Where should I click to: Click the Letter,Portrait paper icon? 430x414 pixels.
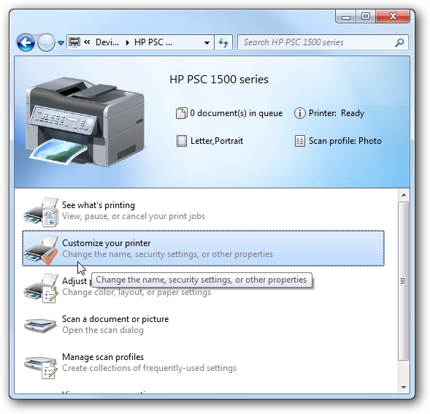182,141
